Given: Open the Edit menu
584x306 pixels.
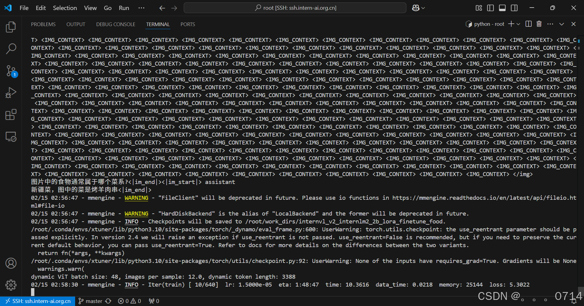Looking at the screenshot, I should click(41, 8).
